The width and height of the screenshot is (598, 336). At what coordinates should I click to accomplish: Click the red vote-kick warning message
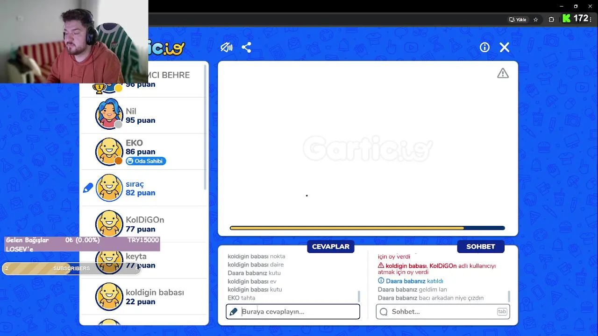(437, 269)
